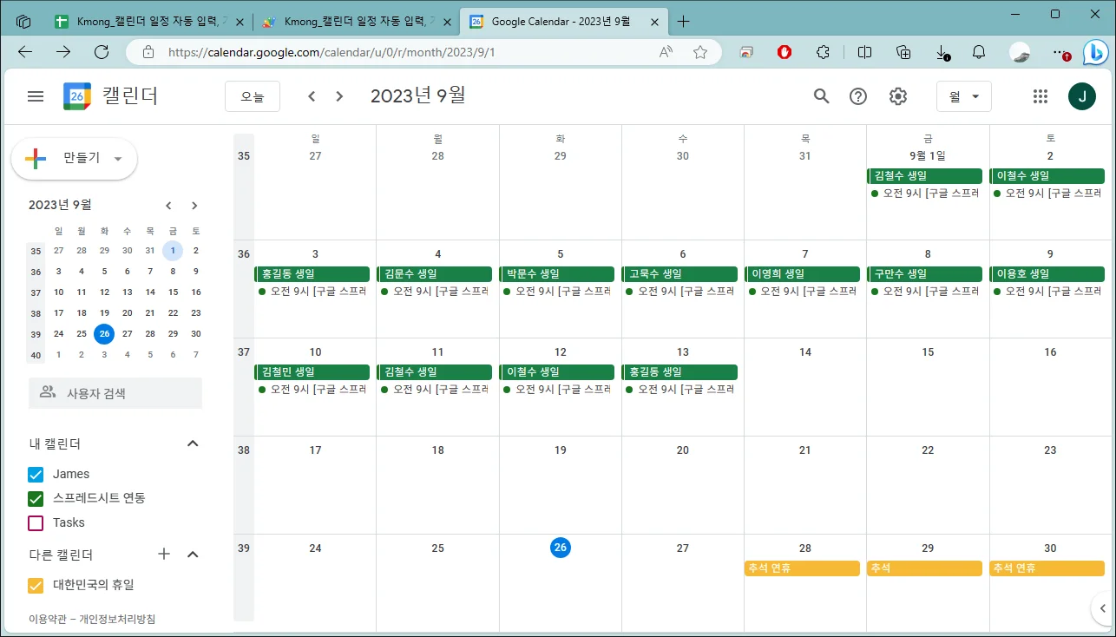Open the 개인정보처리방침 link
The image size is (1116, 637).
tap(117, 619)
